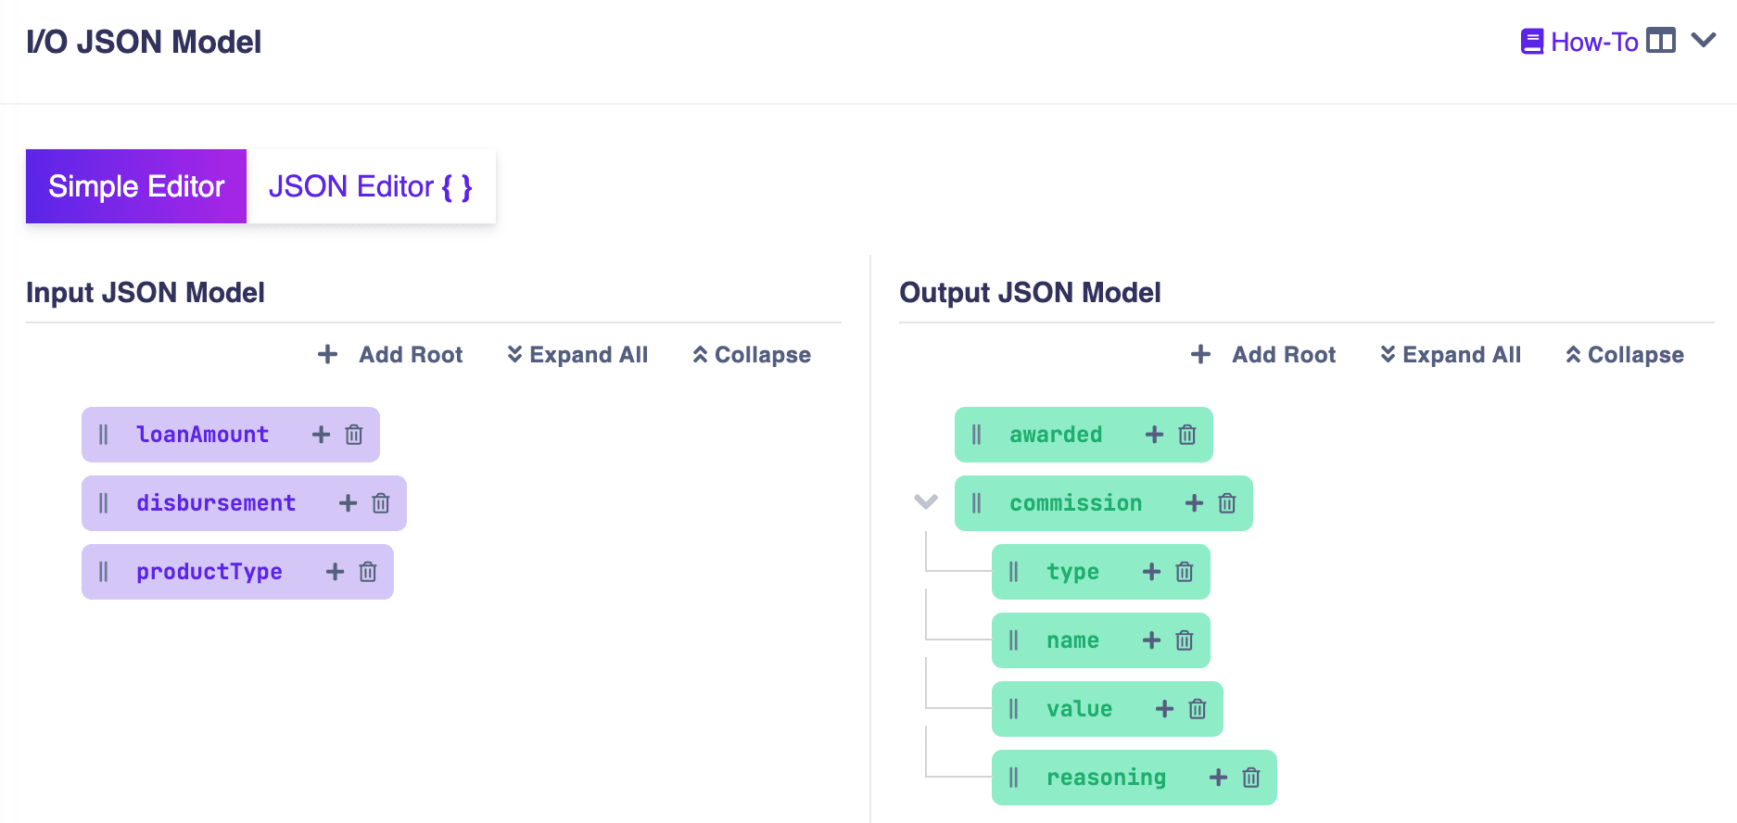Add child to name node
The height and width of the screenshot is (823, 1737).
point(1152,640)
